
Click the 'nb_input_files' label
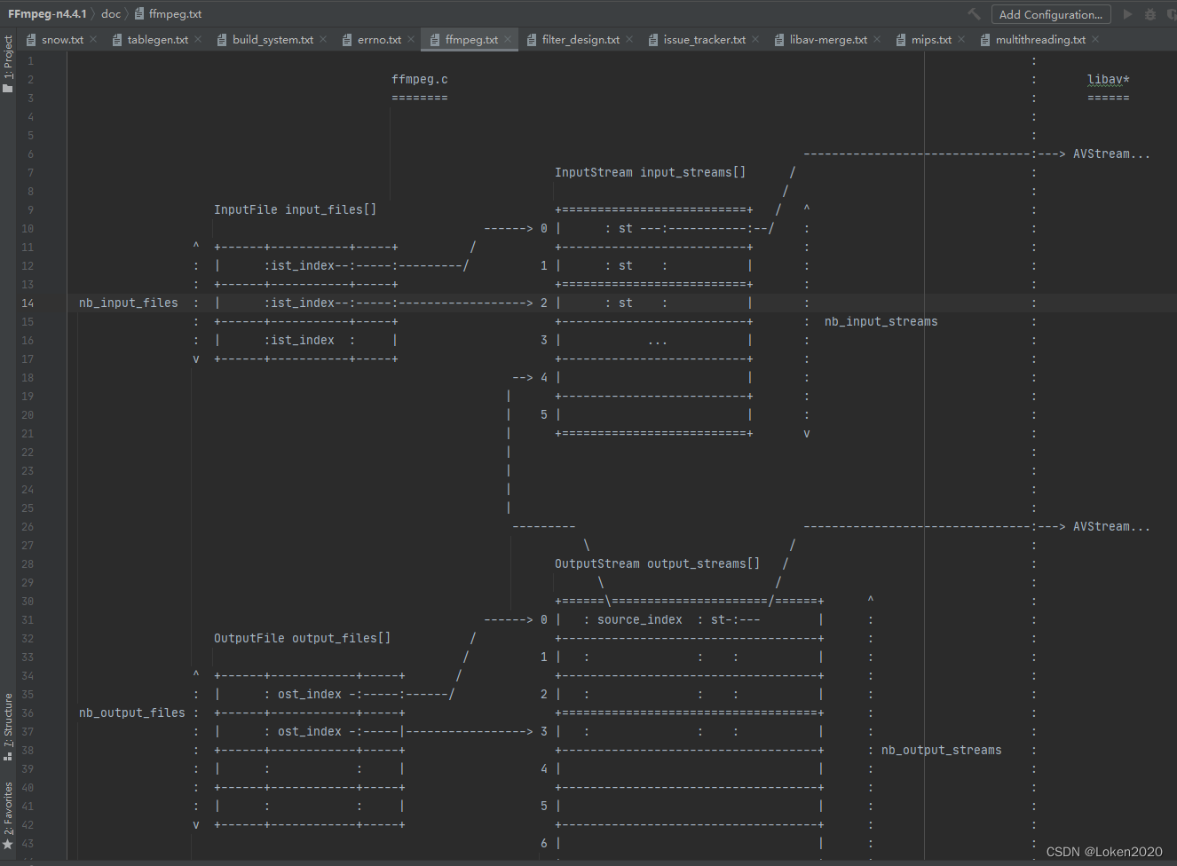point(129,303)
